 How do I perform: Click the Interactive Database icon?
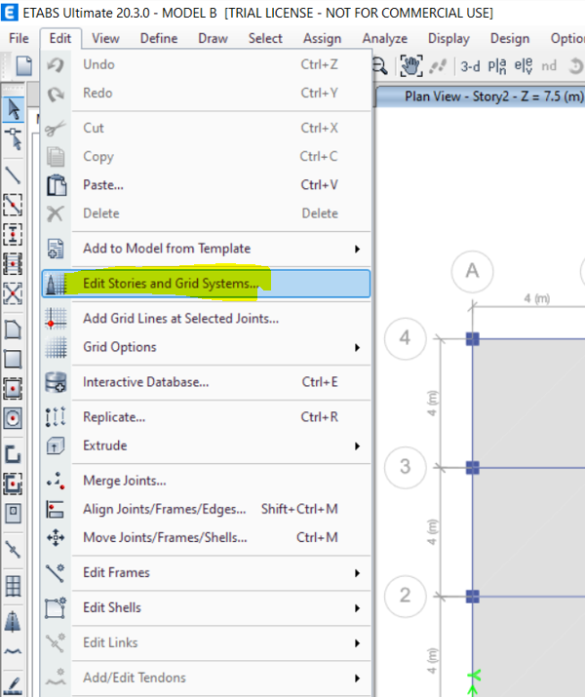point(56,382)
